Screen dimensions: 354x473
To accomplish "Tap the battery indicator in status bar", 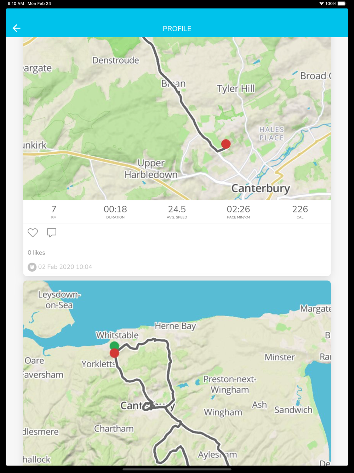I will [x=342, y=4].
